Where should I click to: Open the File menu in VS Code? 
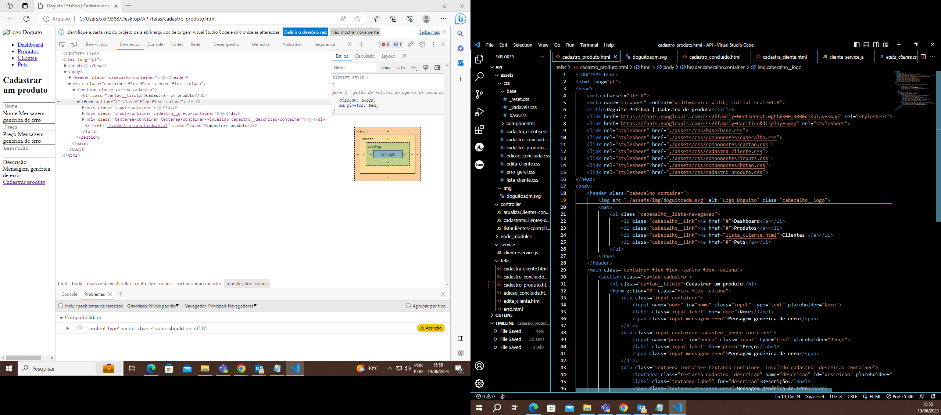(x=490, y=45)
